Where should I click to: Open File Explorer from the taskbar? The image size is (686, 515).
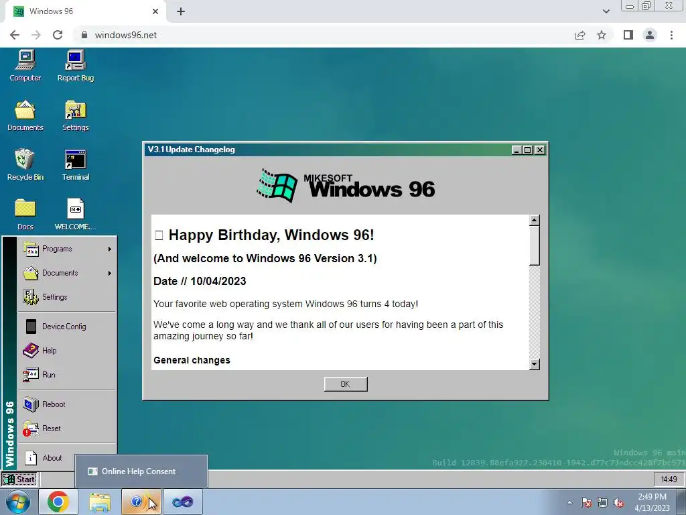tap(100, 502)
